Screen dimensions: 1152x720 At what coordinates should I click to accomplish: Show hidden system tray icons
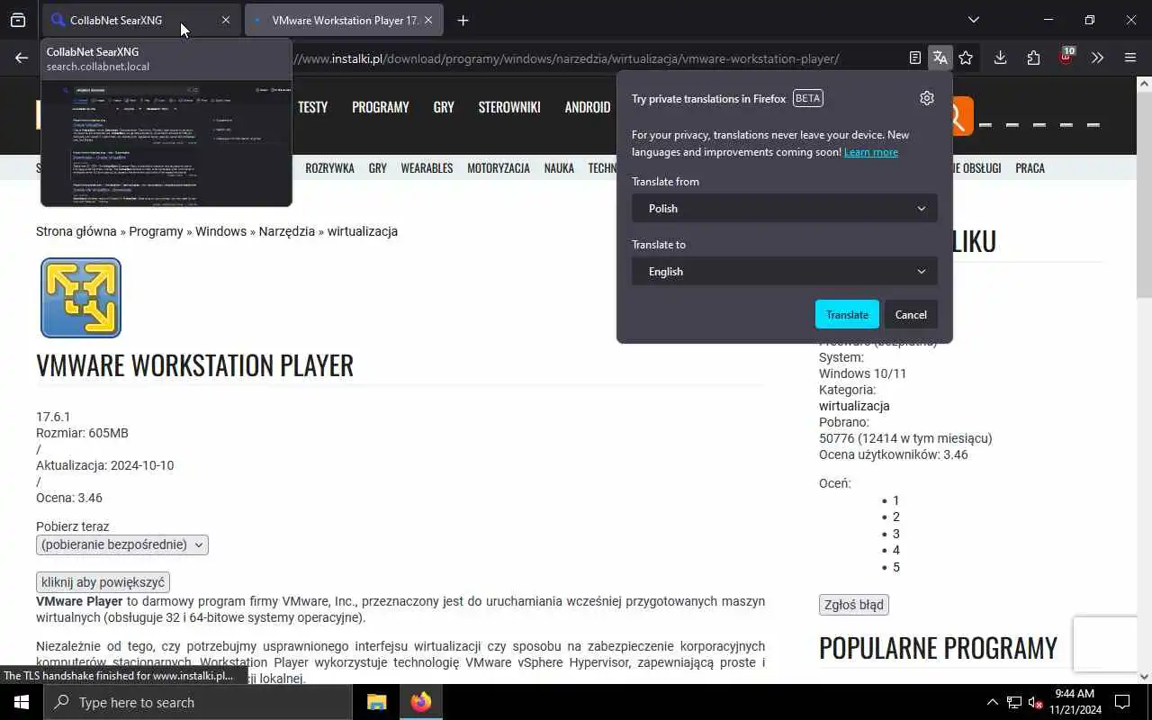pyautogui.click(x=992, y=702)
